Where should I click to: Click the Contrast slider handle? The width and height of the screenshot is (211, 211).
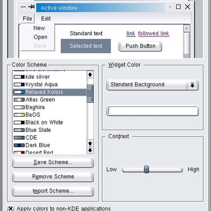pos(146,169)
